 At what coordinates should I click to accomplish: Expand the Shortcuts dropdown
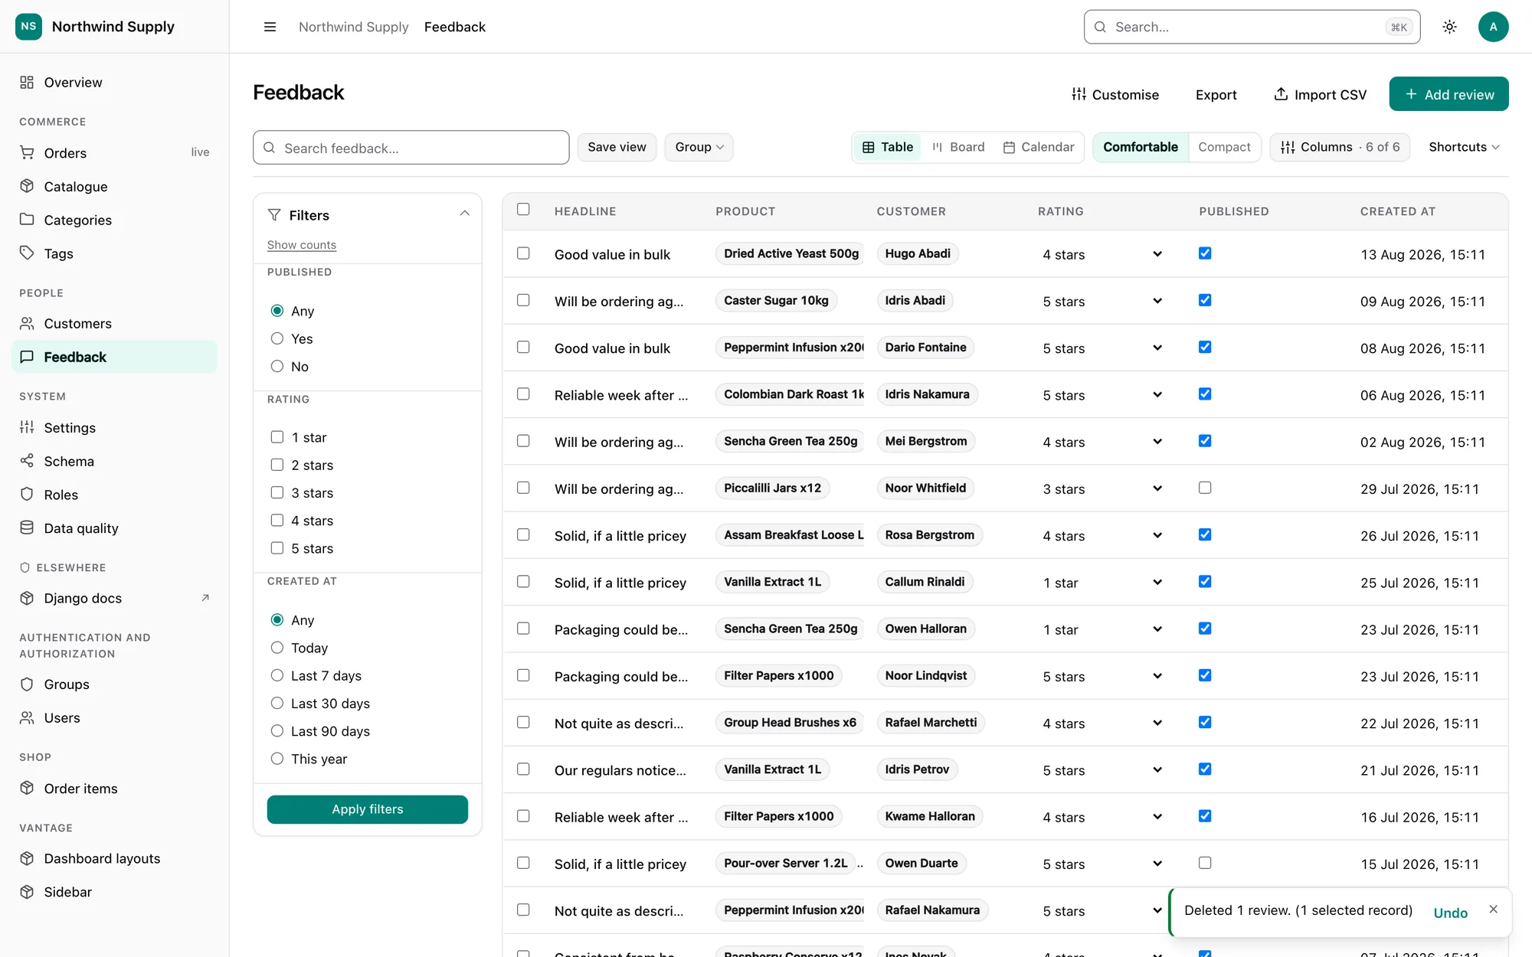coord(1464,147)
